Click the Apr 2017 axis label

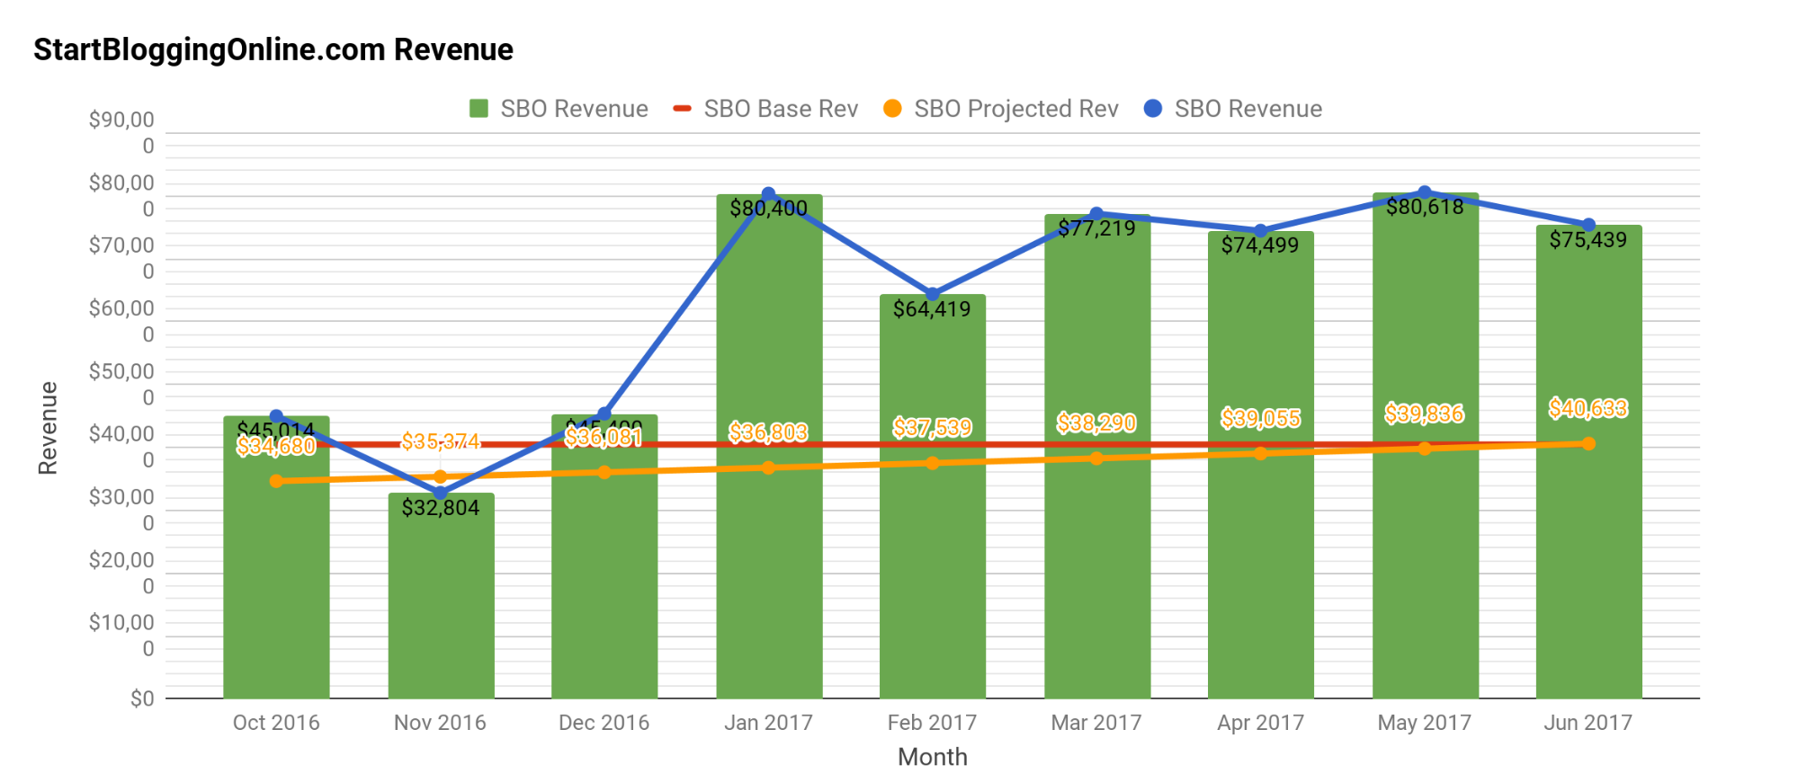pyautogui.click(x=1260, y=723)
